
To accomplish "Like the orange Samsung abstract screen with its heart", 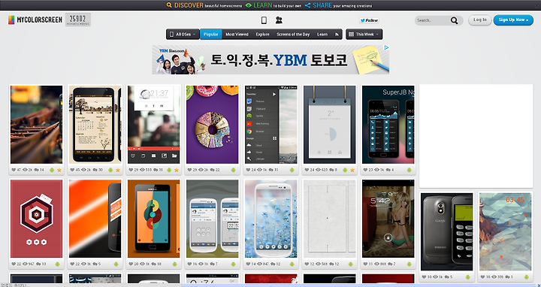I will [131, 264].
